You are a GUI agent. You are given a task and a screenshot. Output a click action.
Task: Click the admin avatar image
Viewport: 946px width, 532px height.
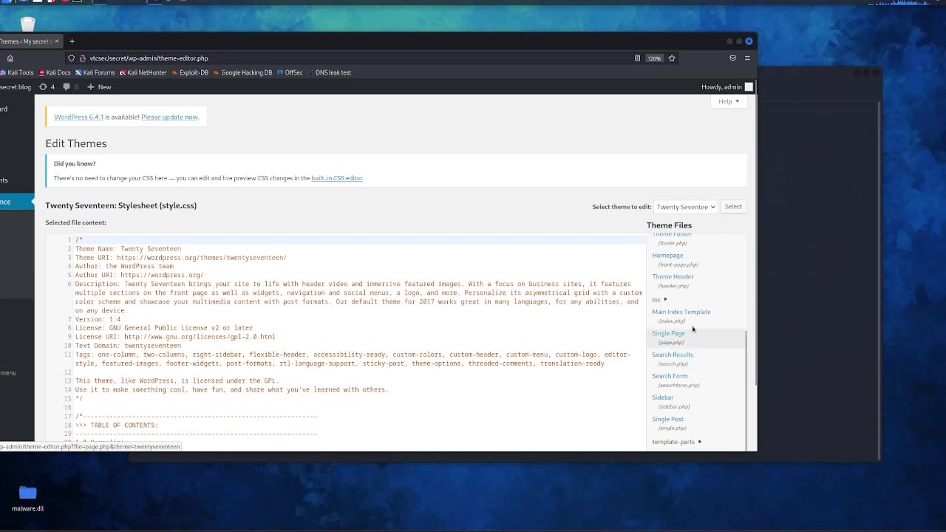[749, 87]
